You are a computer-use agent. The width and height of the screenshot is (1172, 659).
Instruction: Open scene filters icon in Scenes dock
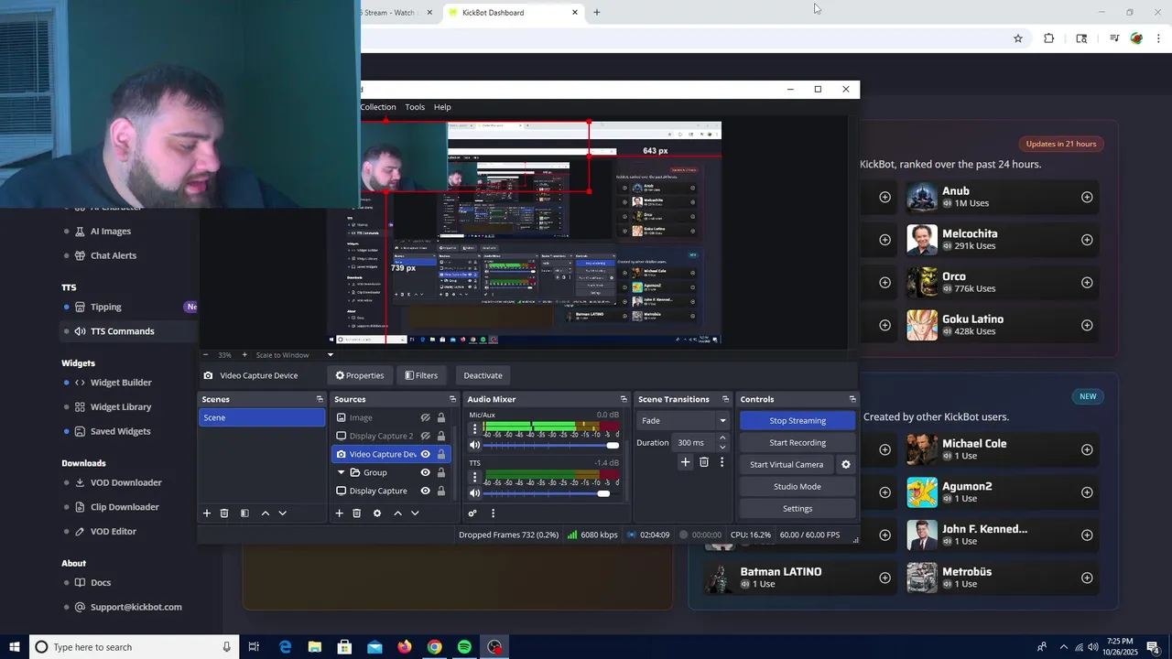pos(244,513)
